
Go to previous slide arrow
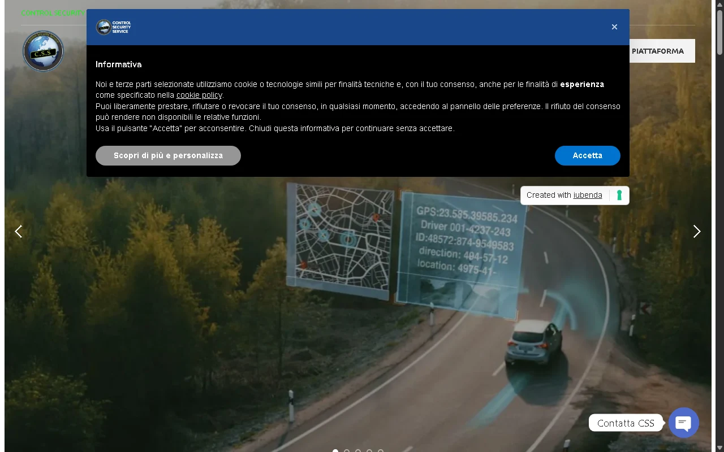(19, 232)
